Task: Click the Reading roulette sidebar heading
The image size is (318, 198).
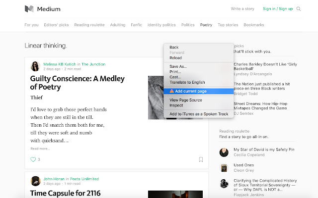Action: (234, 131)
